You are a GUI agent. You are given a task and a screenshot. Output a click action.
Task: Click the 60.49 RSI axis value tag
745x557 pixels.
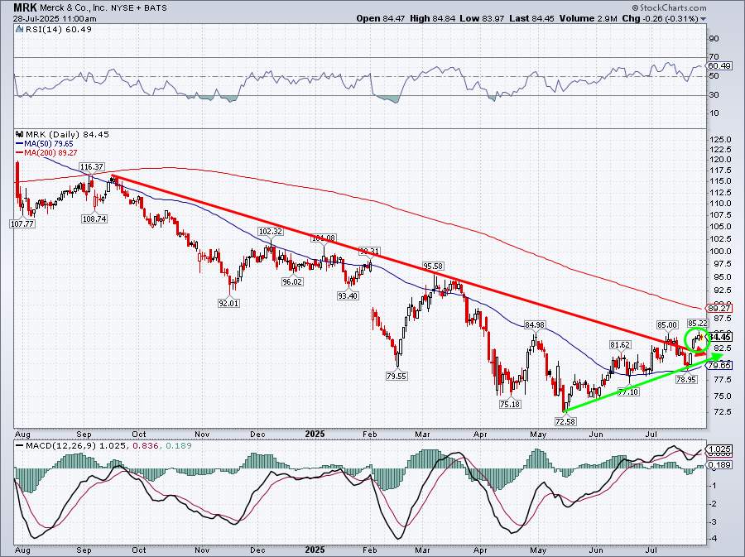[719, 65]
